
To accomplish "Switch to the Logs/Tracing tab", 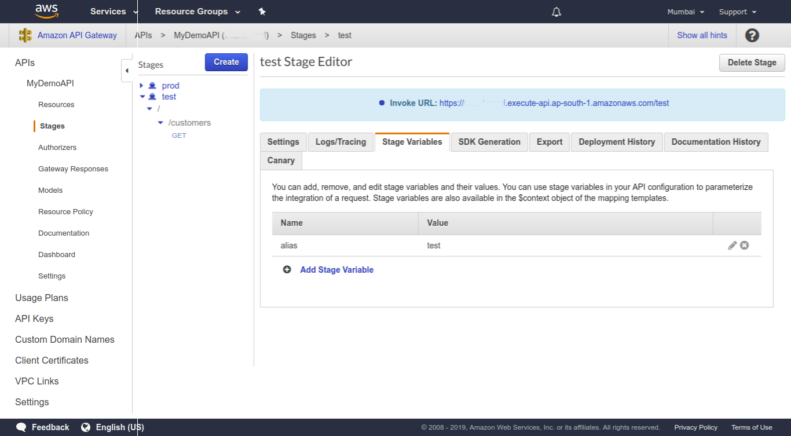I will pyautogui.click(x=340, y=142).
